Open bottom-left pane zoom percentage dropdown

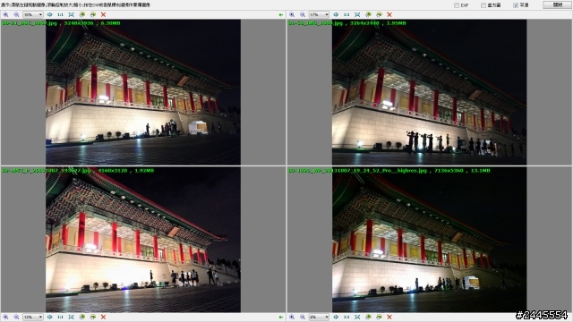pos(33,317)
